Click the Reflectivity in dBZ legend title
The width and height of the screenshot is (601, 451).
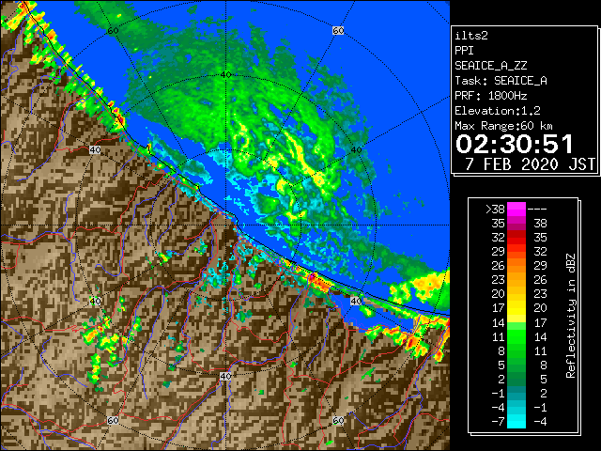571,316
